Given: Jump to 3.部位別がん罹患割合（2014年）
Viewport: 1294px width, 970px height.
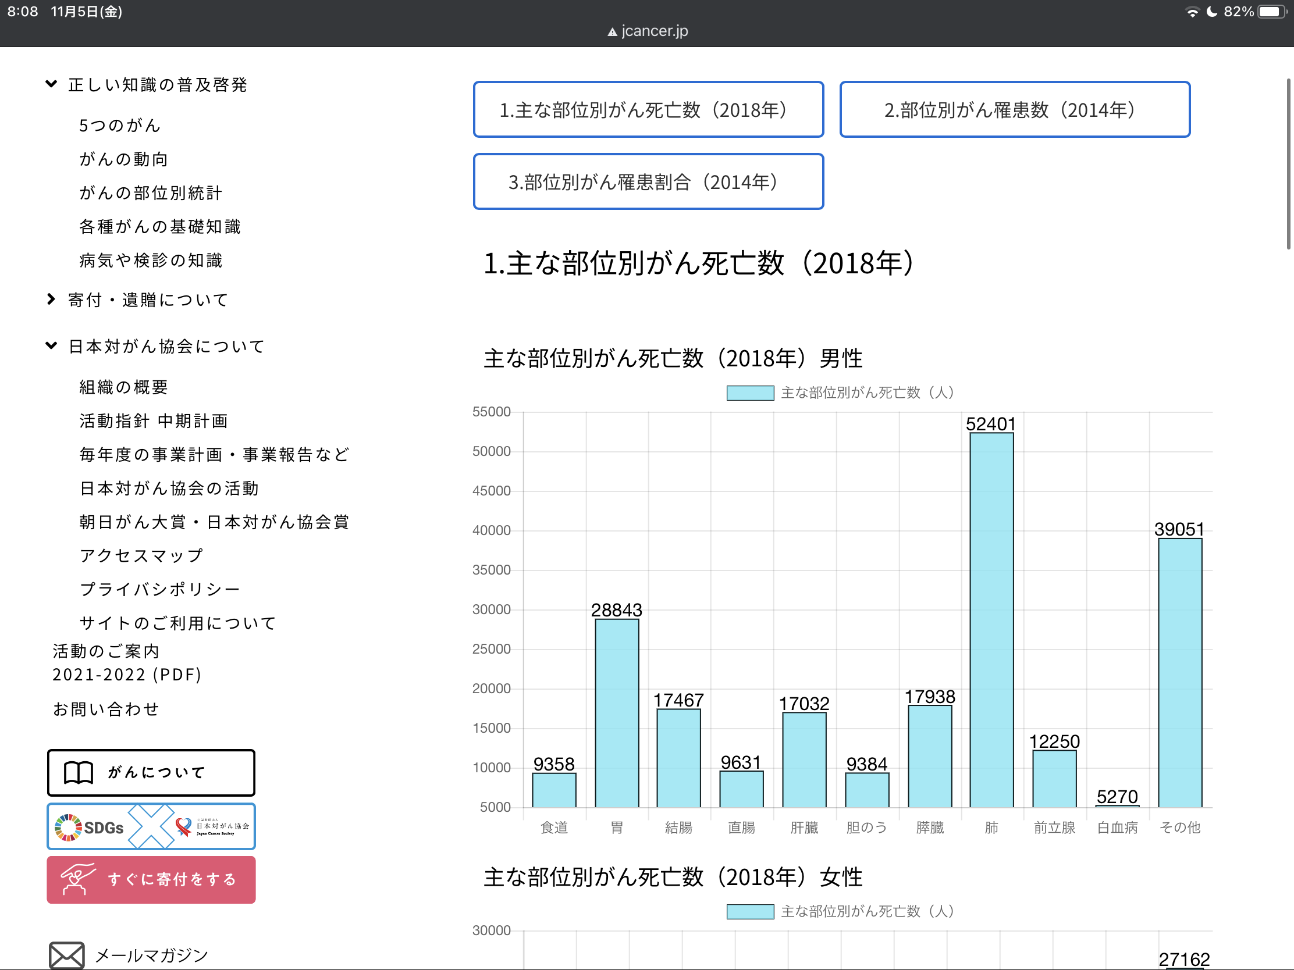Looking at the screenshot, I should coord(648,182).
